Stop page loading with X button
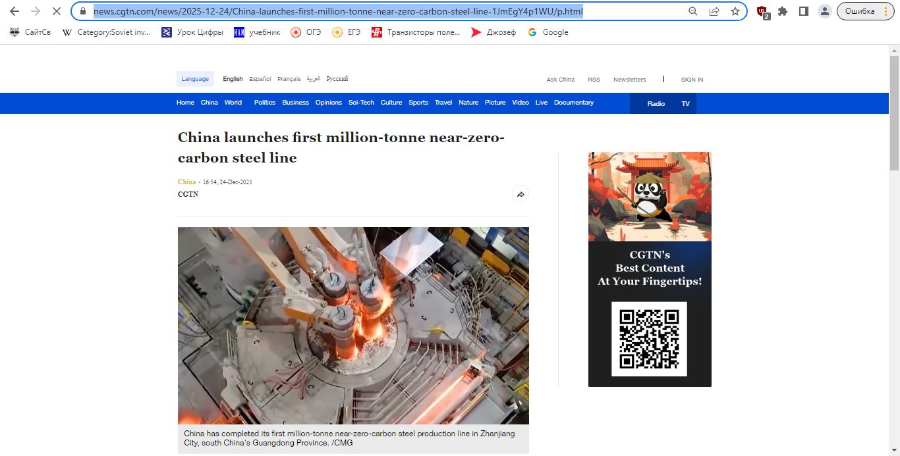 (57, 11)
